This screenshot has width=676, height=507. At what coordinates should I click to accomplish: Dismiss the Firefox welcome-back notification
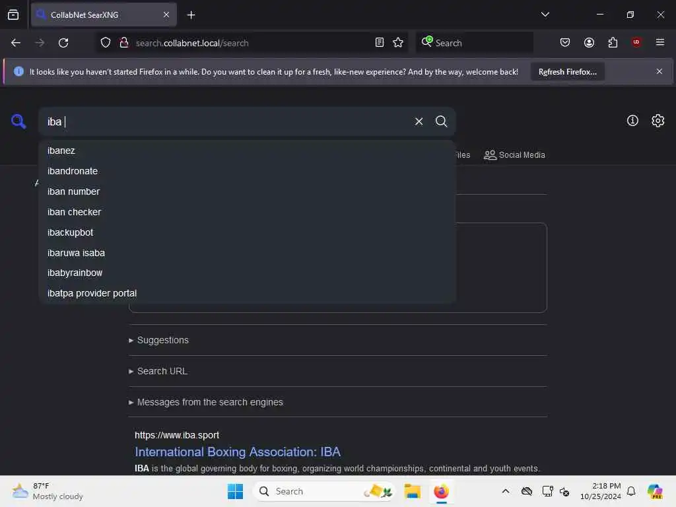tap(659, 71)
